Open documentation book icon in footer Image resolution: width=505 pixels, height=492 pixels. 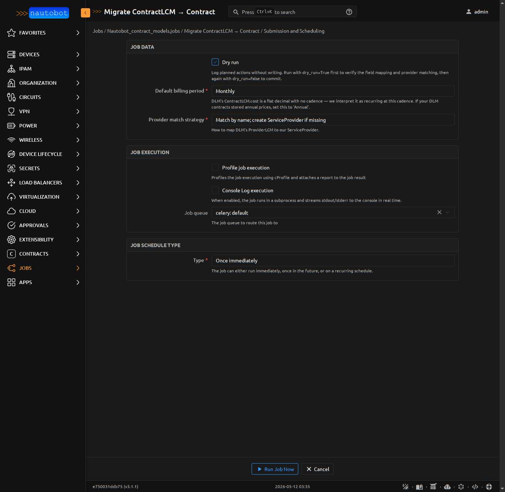pyautogui.click(x=419, y=487)
